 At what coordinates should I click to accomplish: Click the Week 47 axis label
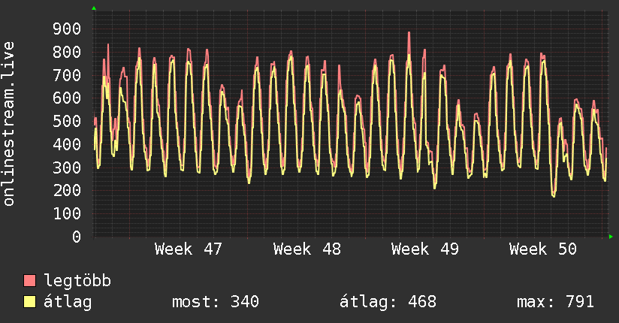189,249
